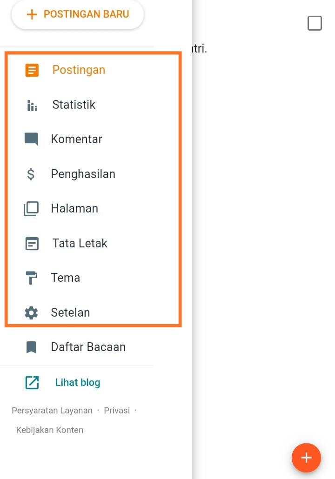Click the Daftar Bacaan bookmark icon

[x=31, y=347]
